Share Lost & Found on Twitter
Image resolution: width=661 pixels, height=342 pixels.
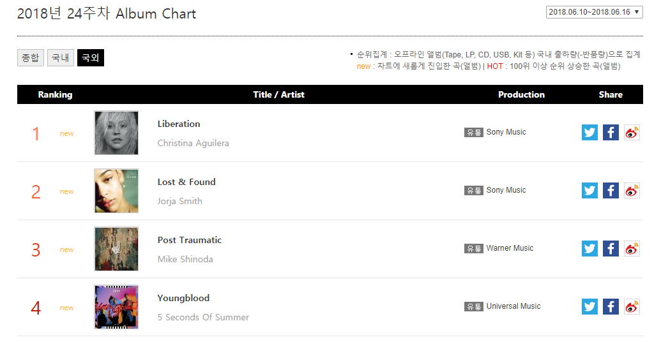point(589,191)
